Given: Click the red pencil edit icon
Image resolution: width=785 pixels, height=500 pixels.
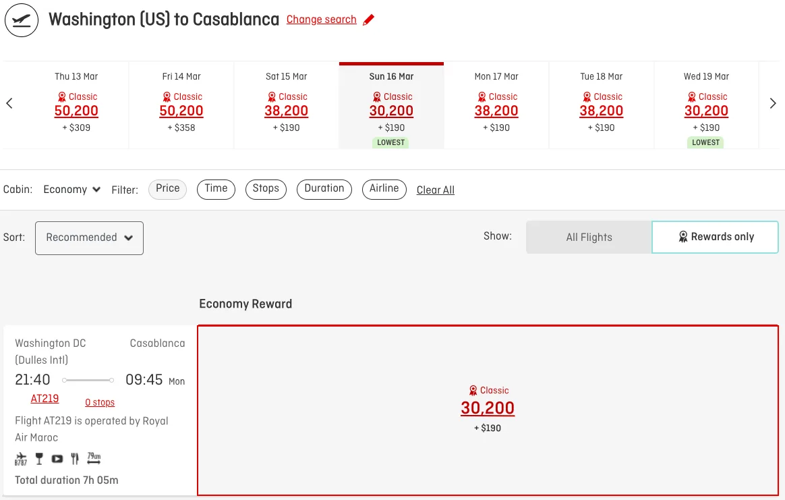Looking at the screenshot, I should point(368,20).
